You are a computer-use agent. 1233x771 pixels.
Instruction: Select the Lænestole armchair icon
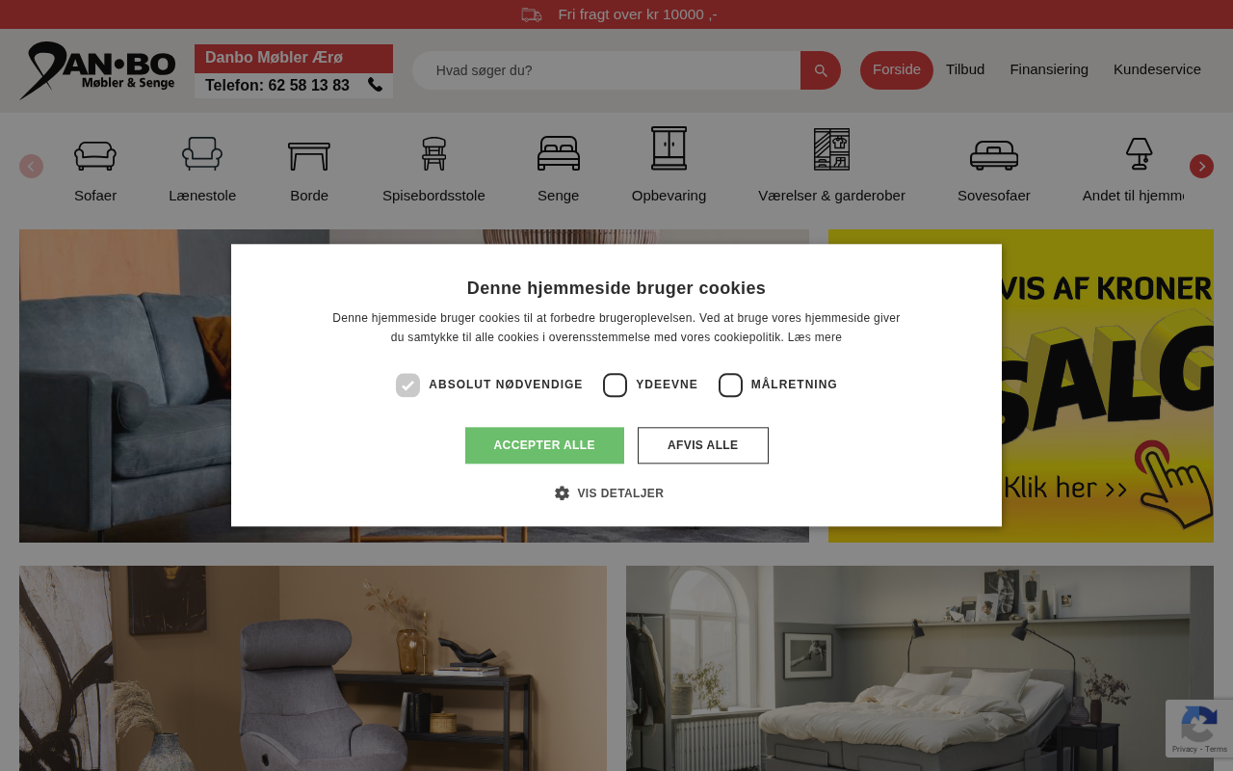[202, 153]
